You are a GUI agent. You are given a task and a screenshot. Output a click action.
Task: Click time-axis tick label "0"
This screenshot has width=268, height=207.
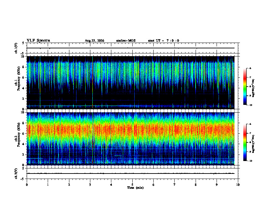click(x=27, y=185)
